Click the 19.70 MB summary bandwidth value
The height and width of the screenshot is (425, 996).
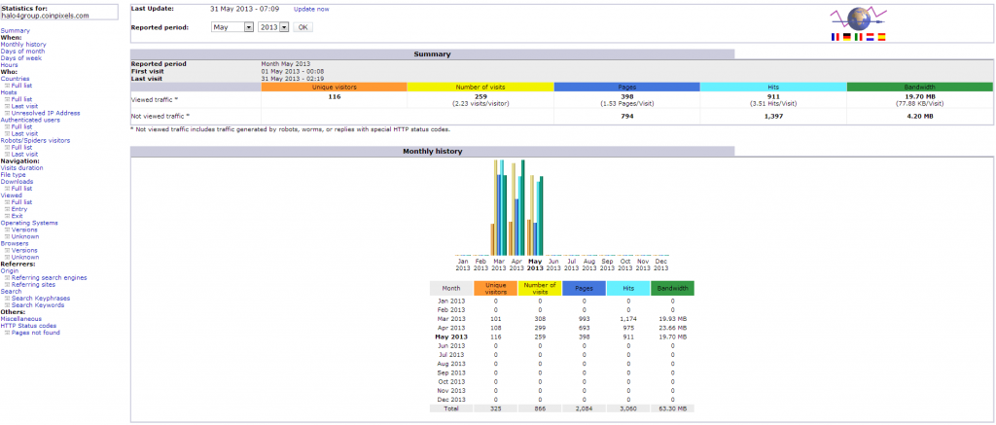[919, 96]
